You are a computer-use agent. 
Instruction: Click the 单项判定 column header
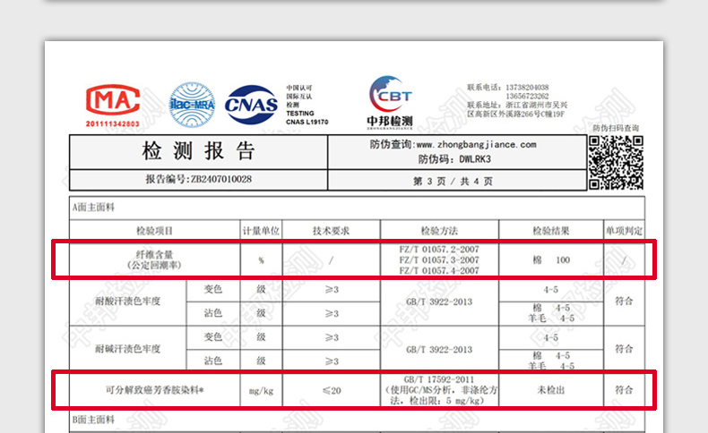[624, 231]
